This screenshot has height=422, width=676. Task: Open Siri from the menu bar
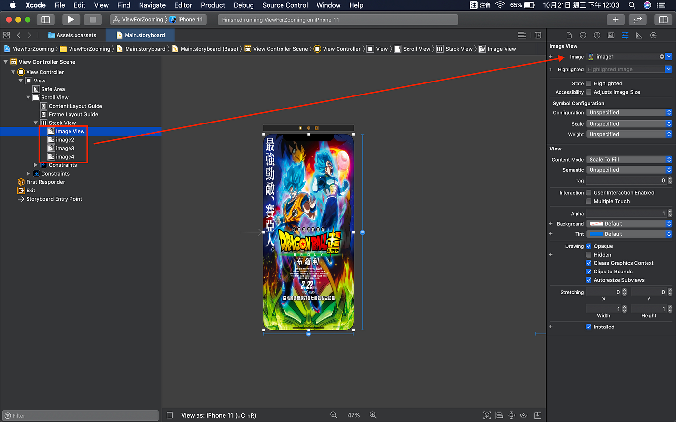pyautogui.click(x=647, y=5)
